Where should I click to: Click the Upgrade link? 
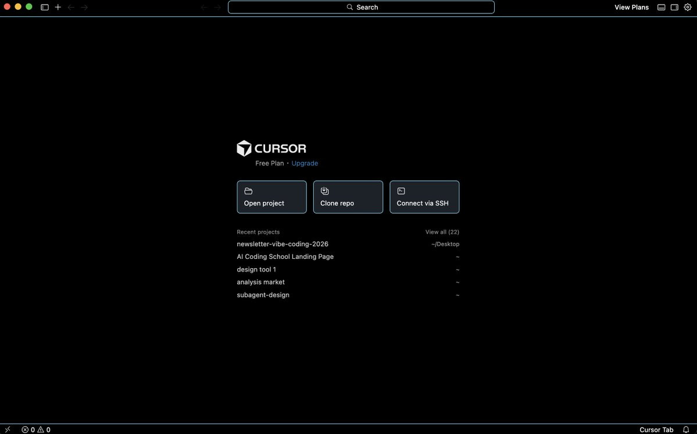(305, 163)
